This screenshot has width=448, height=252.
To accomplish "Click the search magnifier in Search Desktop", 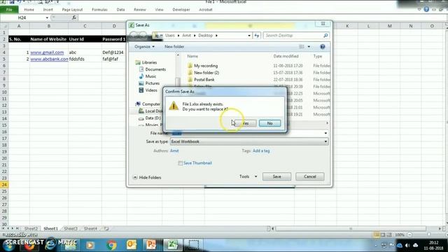I will [325, 36].
